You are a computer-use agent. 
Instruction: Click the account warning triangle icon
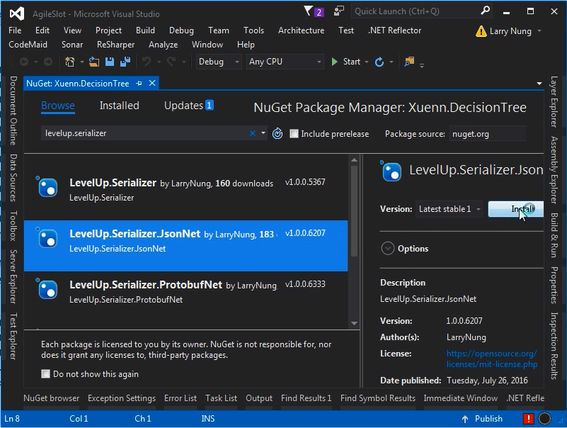[481, 31]
